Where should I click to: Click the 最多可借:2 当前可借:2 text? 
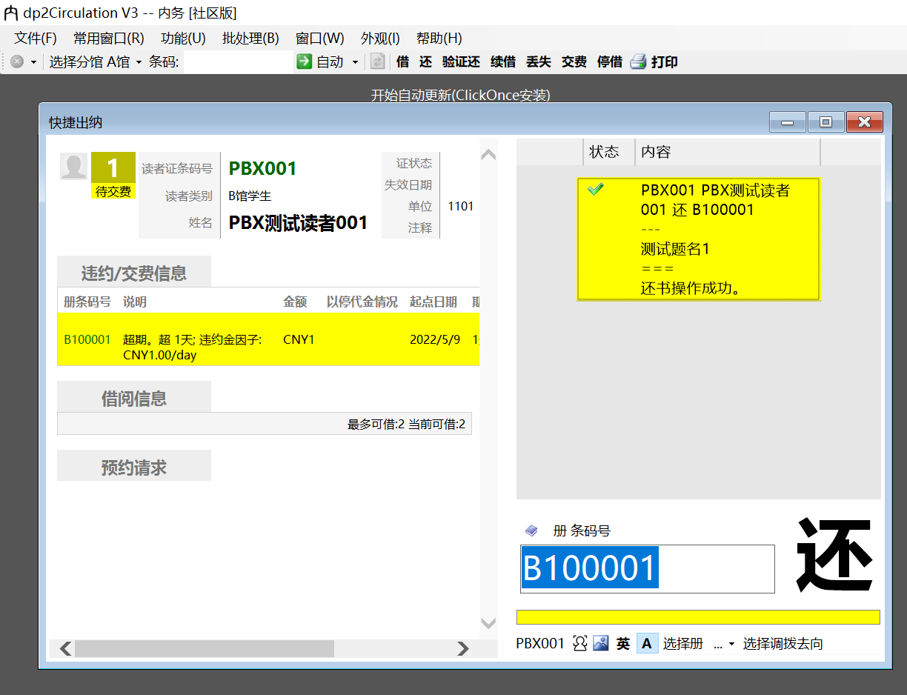click(x=406, y=424)
